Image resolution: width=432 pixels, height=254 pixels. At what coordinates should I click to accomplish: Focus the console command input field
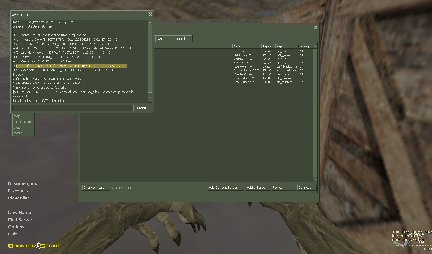[x=73, y=108]
